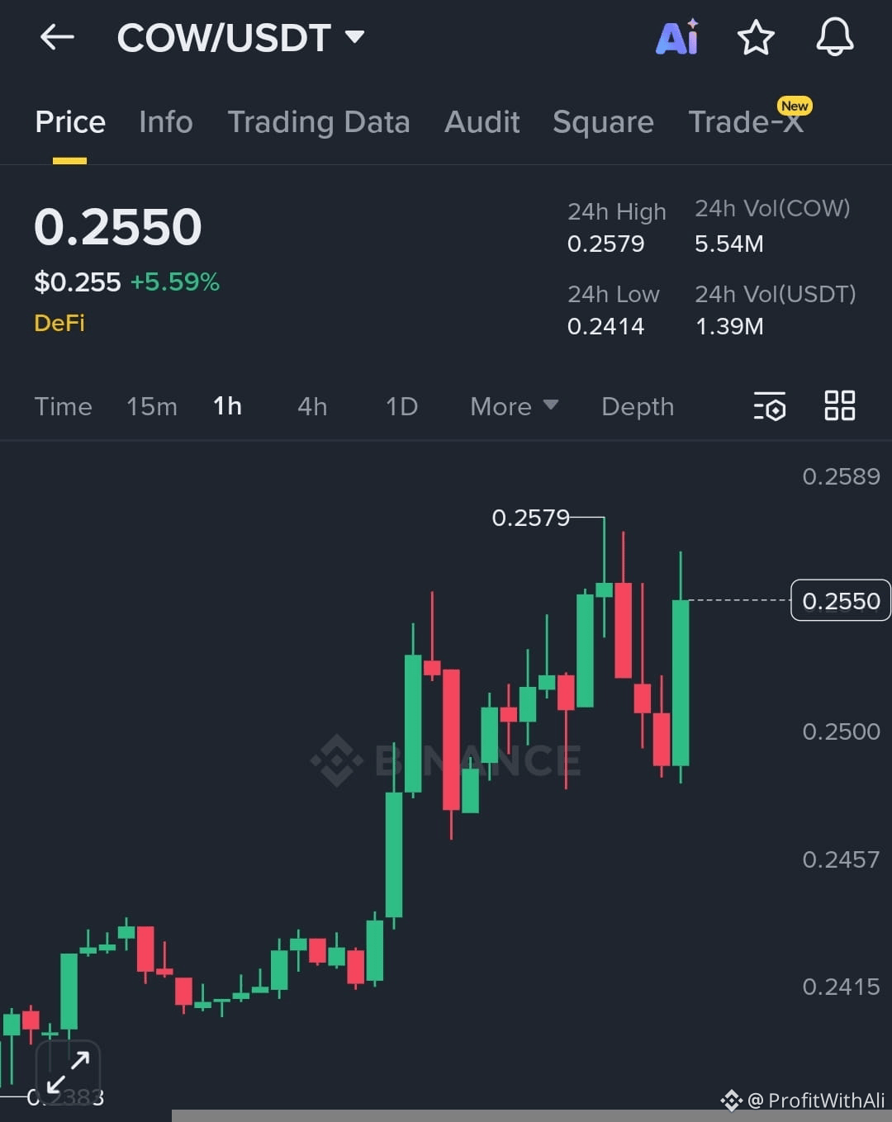Switch to the Trading Data tab
The height and width of the screenshot is (1122, 892).
(319, 121)
